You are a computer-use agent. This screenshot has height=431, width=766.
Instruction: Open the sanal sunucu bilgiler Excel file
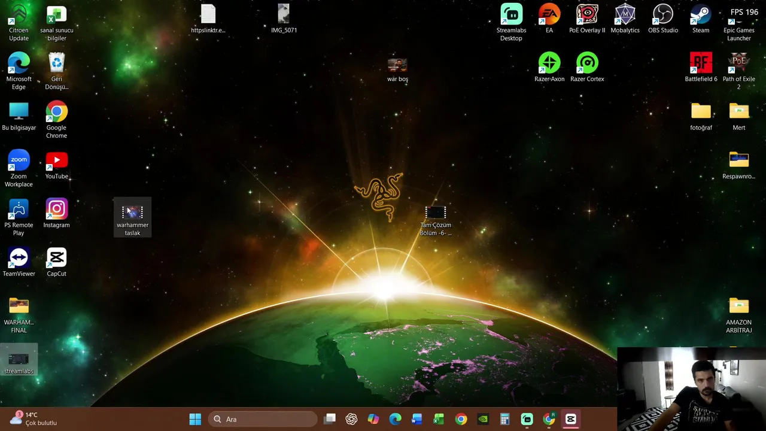(56, 23)
